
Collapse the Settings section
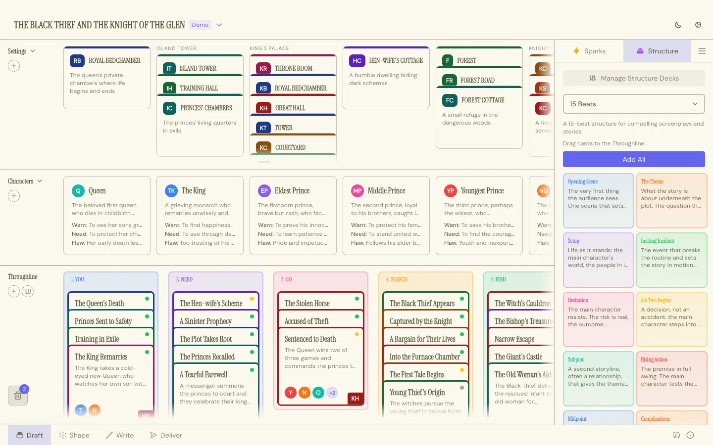click(x=33, y=51)
